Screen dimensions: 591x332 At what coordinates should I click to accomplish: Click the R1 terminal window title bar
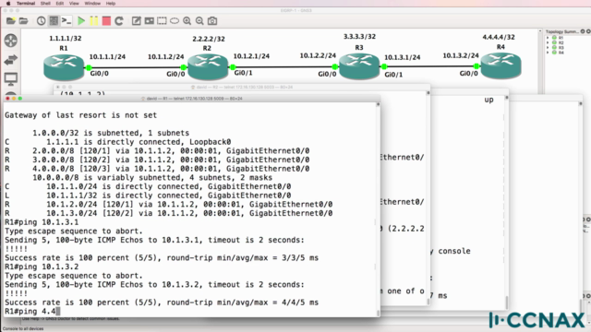coord(191,99)
